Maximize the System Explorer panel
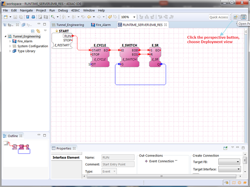250x187 pixels. (45, 24)
